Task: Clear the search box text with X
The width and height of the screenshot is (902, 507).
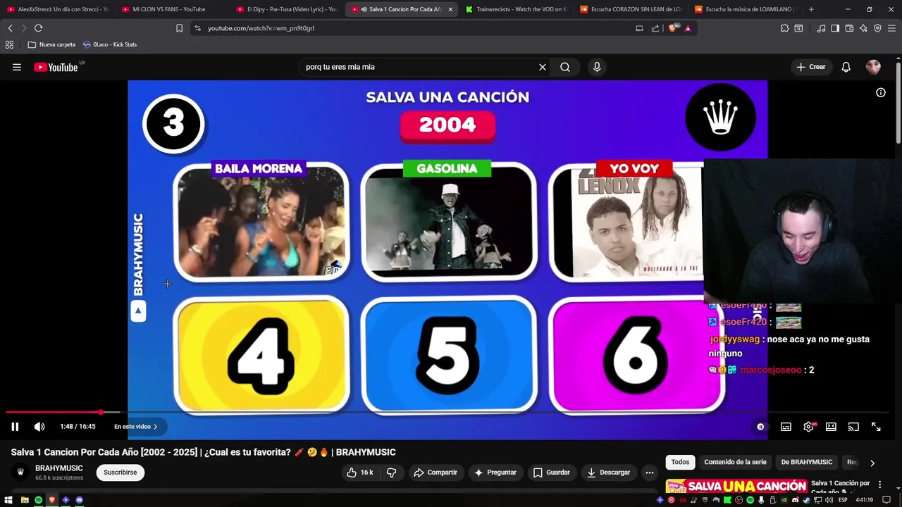Action: [x=543, y=67]
